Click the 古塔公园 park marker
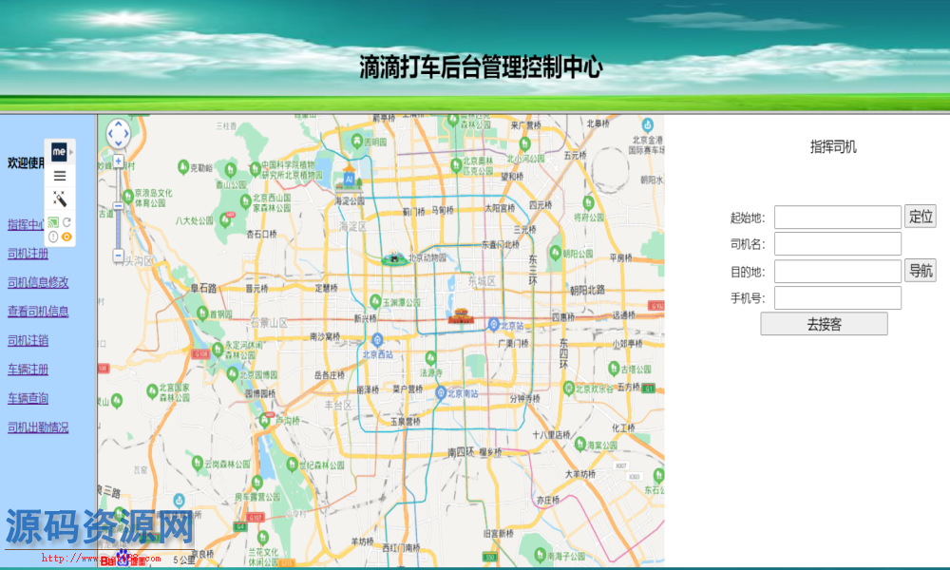The image size is (950, 570). 613,369
